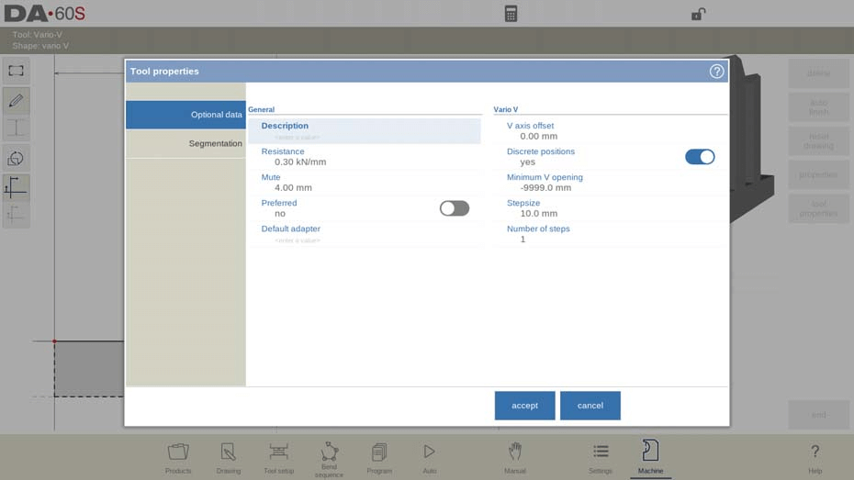
Task: Click the Tool: Vario-V header text
Action: click(x=38, y=34)
